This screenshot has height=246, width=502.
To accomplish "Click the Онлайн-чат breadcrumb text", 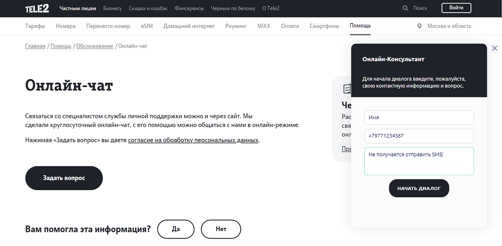I will (133, 46).
